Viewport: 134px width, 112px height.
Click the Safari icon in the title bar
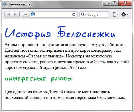click(5, 4)
